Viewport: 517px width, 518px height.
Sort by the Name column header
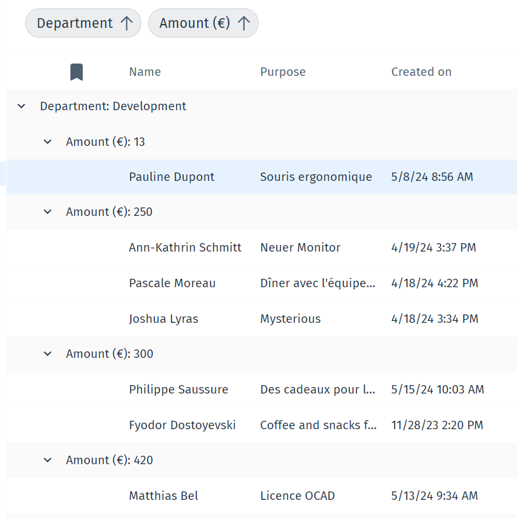pos(144,72)
